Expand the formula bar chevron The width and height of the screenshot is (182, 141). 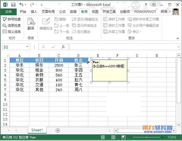pyautogui.click(x=178, y=47)
